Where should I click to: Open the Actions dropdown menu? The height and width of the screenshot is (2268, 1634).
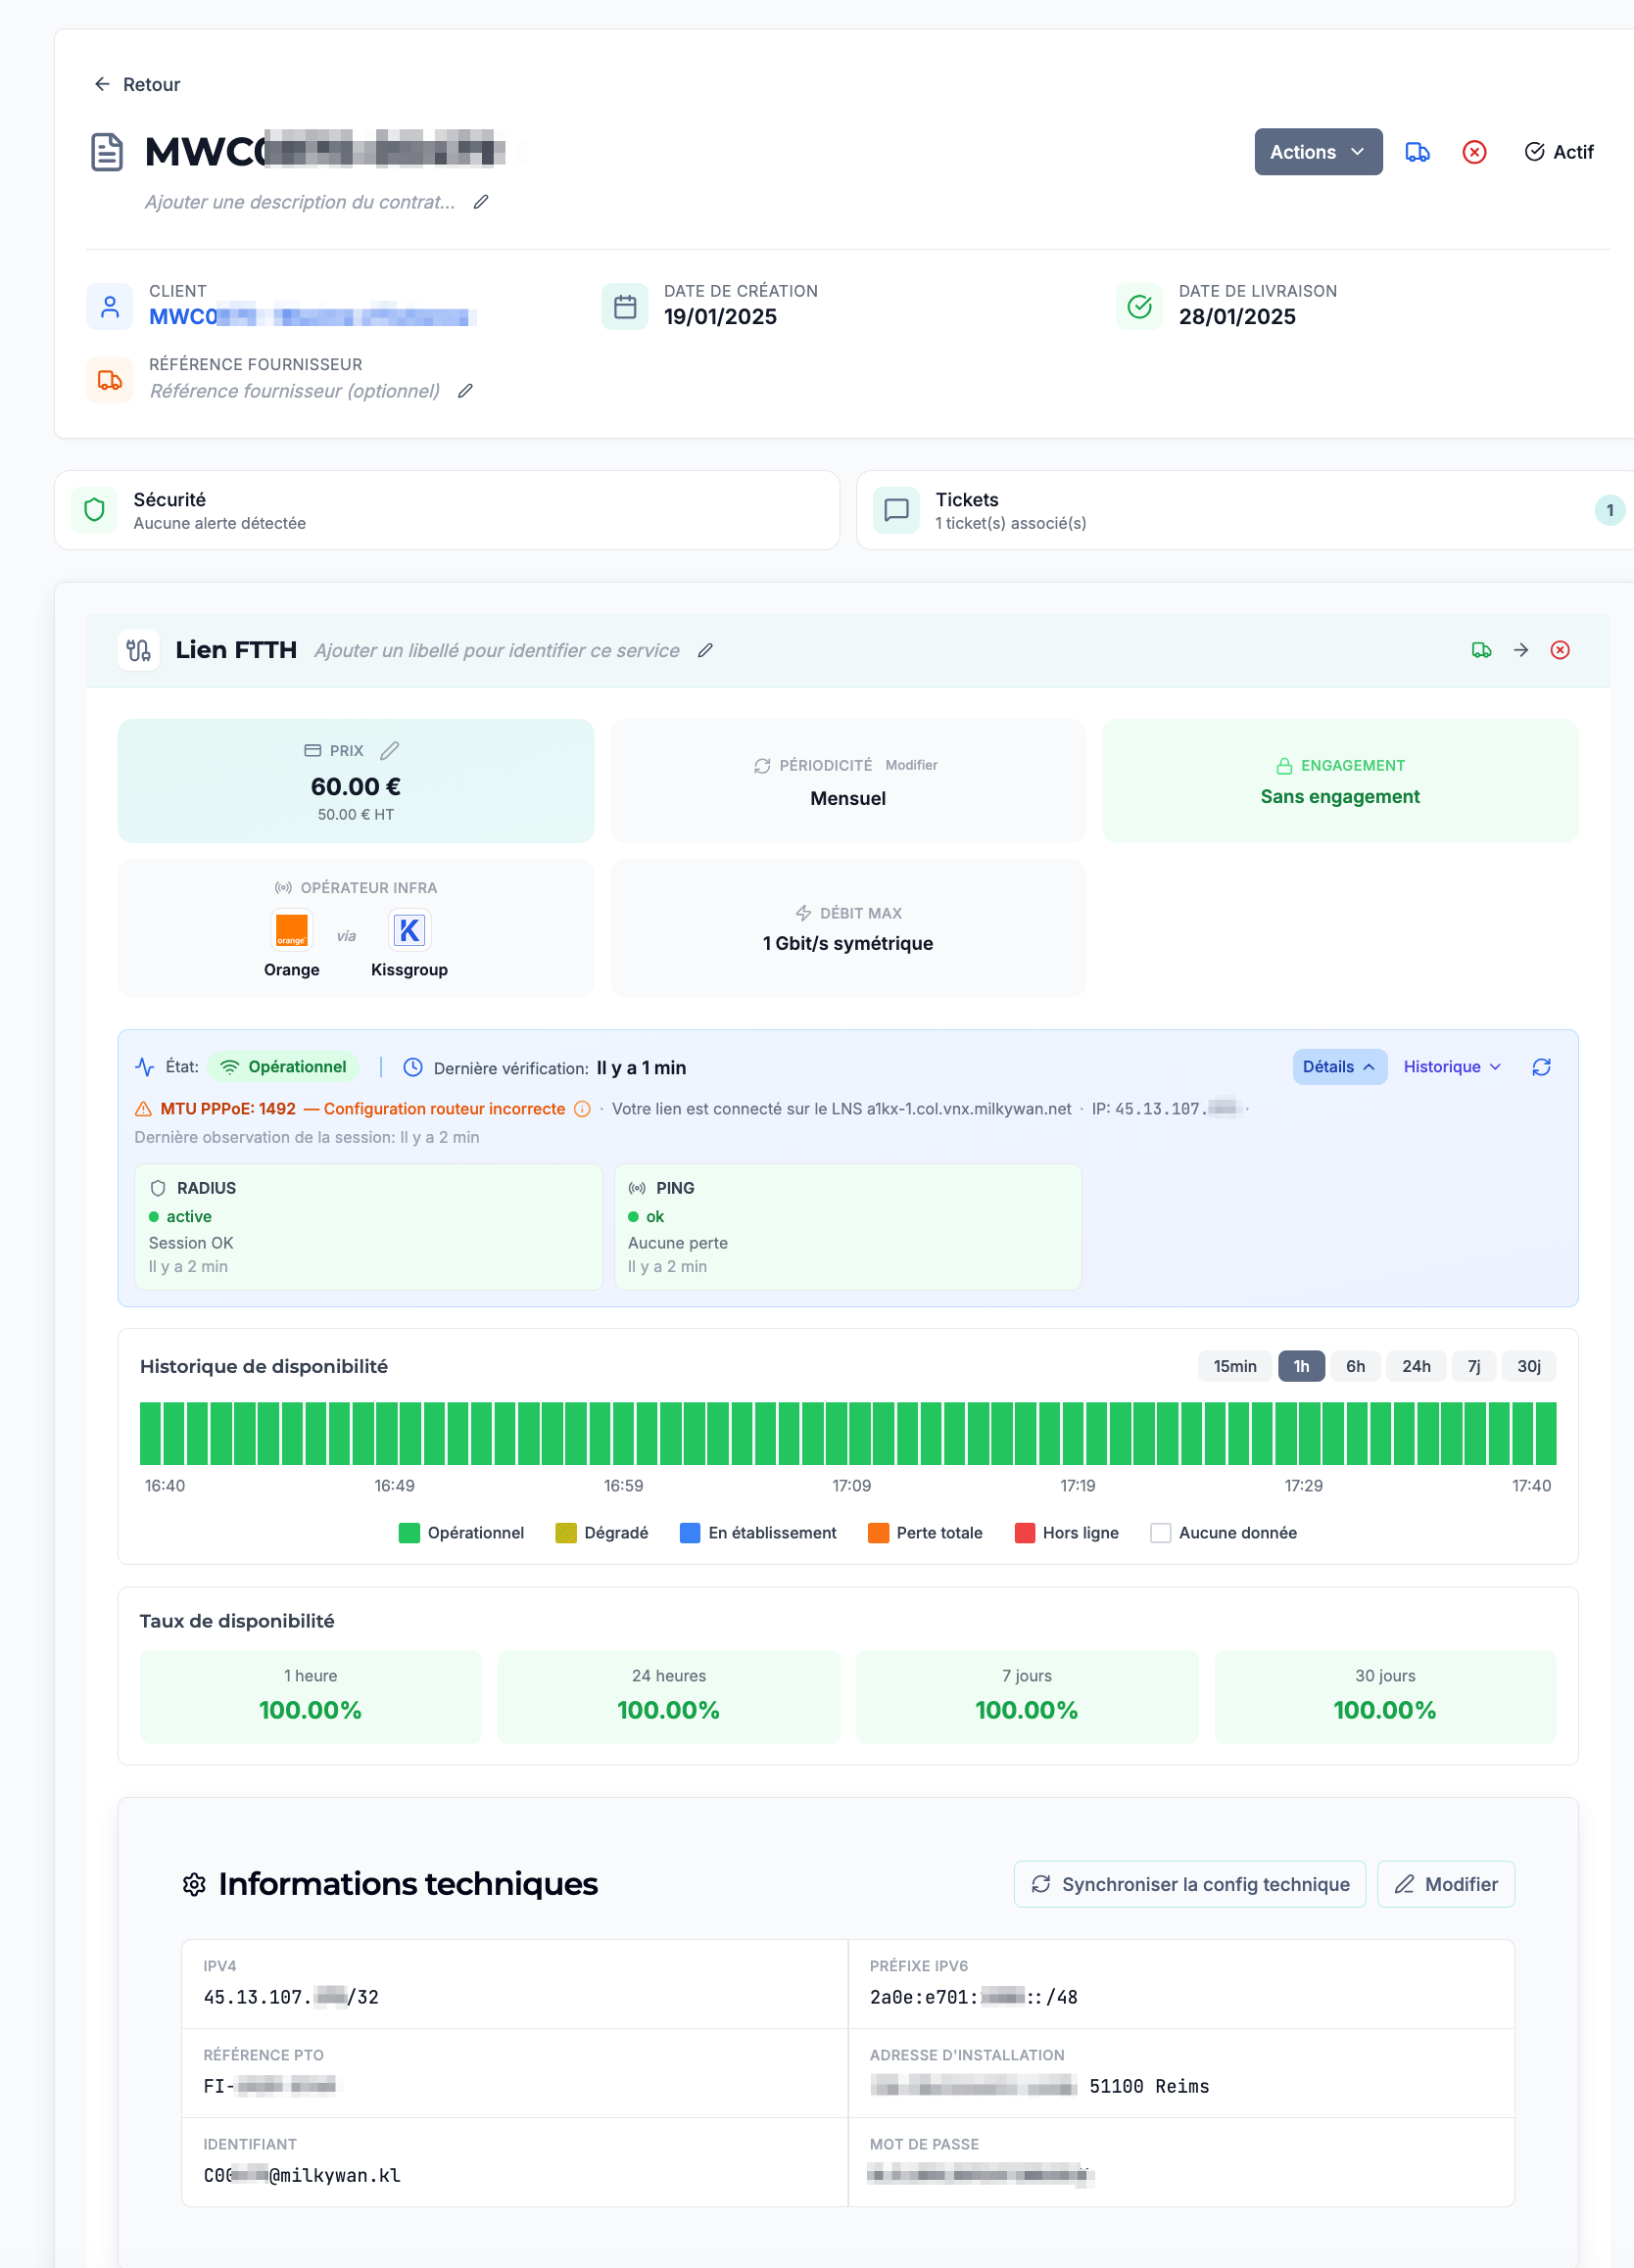[1317, 152]
